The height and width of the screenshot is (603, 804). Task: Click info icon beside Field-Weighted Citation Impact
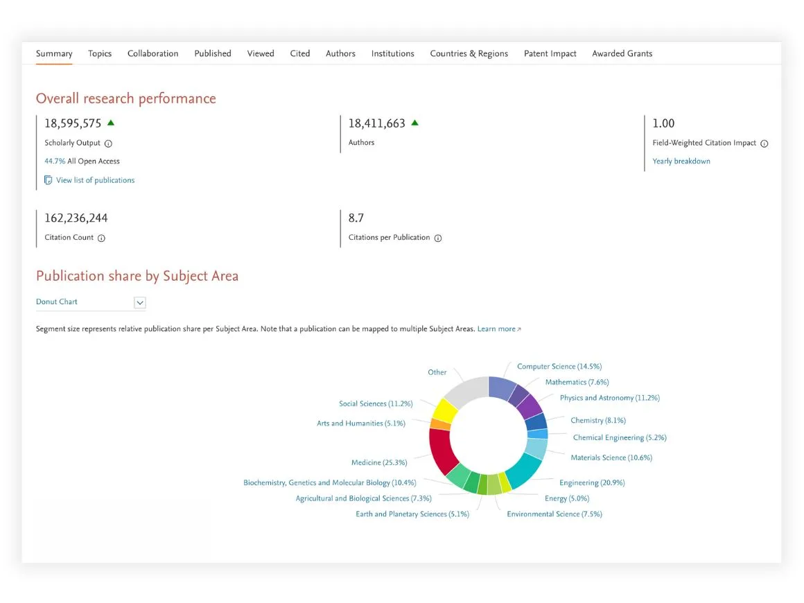coord(764,143)
